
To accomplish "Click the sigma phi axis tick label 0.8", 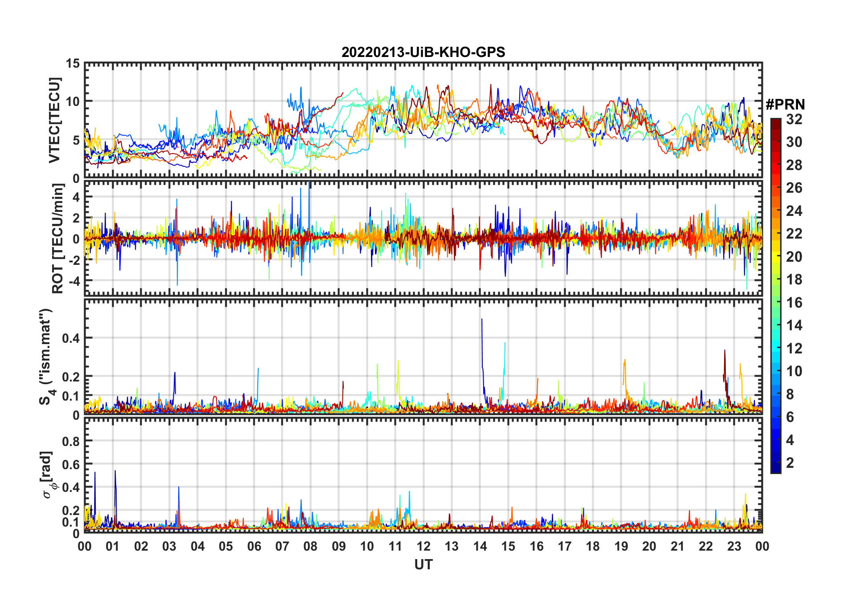I will pos(71,441).
